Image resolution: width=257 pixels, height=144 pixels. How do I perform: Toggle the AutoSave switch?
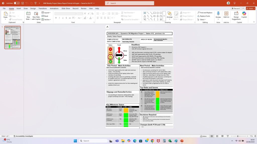tap(17, 3)
